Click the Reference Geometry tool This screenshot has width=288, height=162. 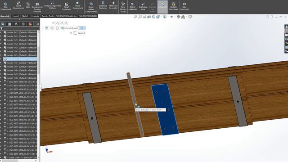(x=113, y=5)
